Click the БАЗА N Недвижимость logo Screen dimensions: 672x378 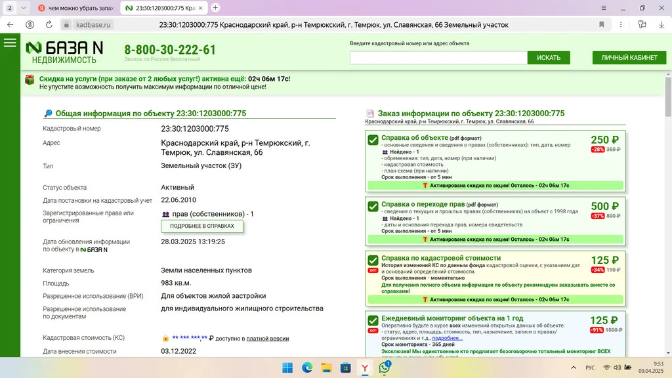(64, 52)
